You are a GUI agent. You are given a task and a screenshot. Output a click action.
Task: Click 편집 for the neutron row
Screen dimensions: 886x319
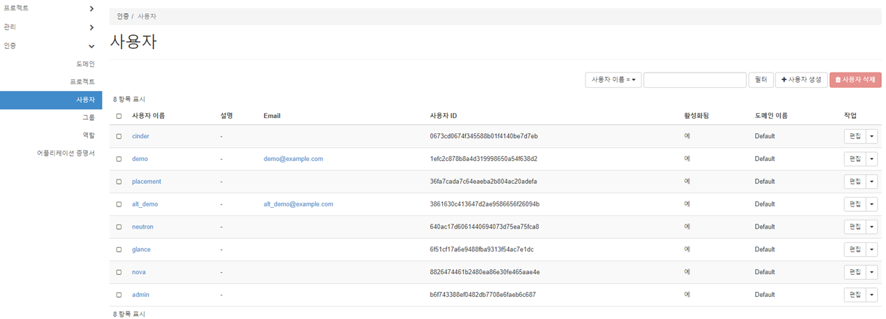click(854, 226)
